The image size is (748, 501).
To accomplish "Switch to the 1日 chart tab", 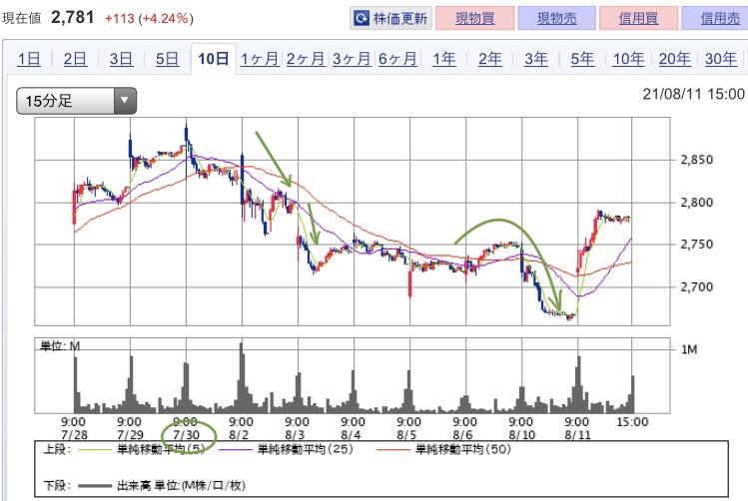I will [x=29, y=59].
